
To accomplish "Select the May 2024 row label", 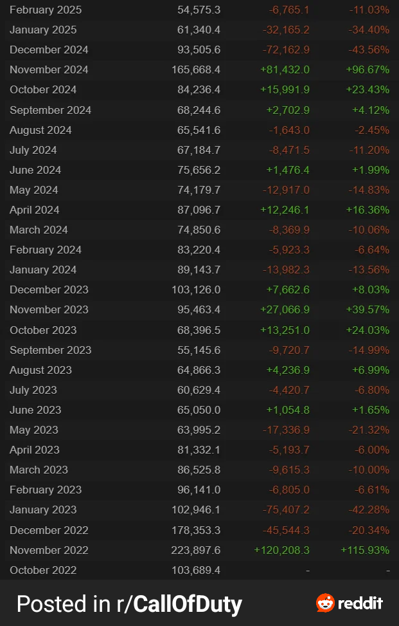I will point(34,190).
